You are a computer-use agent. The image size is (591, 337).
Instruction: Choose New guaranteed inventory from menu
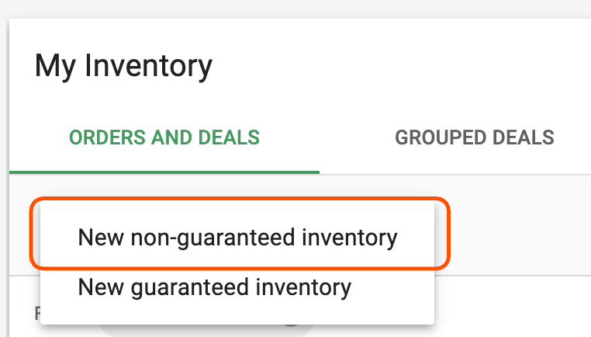pyautogui.click(x=214, y=287)
